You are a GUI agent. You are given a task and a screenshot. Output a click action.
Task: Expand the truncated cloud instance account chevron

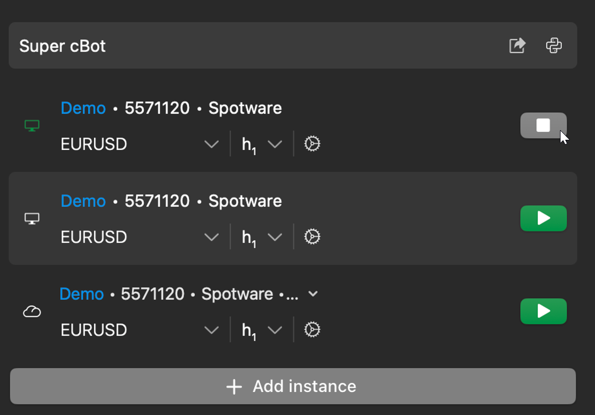313,294
